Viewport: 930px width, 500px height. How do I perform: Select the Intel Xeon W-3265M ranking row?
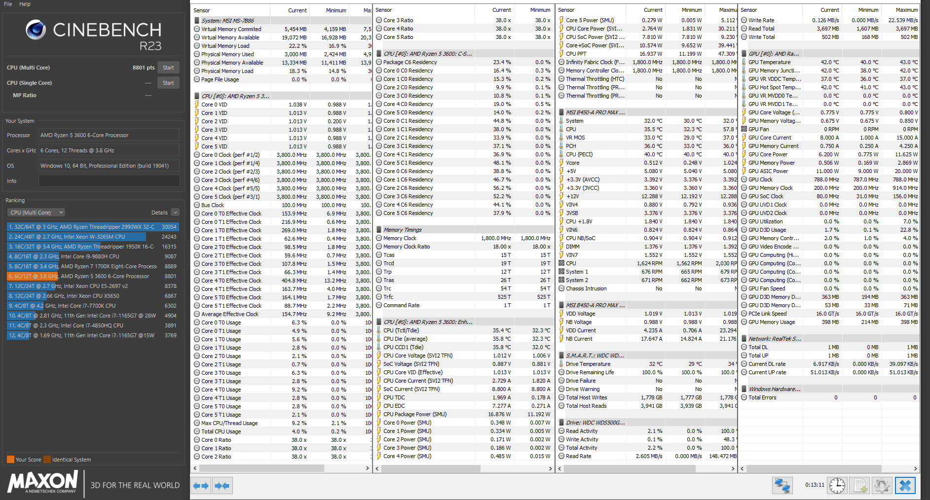tap(93, 237)
